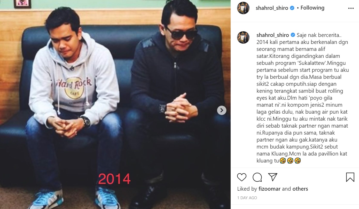
Task: Click the 2014 photo of two men
Action: [115, 104]
